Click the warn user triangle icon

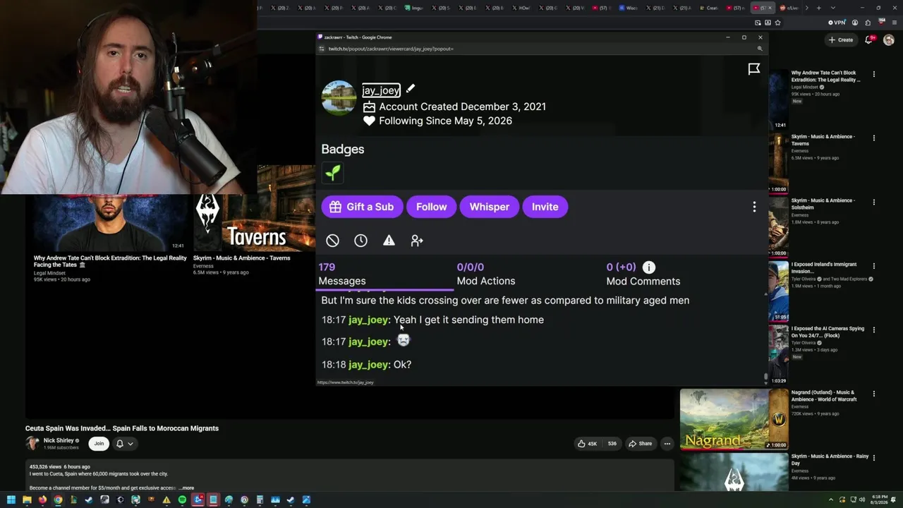click(x=389, y=241)
